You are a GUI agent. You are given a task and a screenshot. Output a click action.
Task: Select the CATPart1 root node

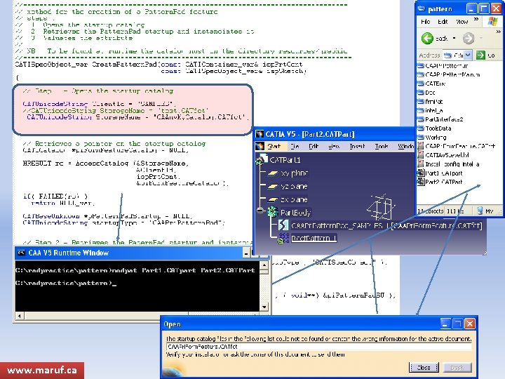pos(285,160)
